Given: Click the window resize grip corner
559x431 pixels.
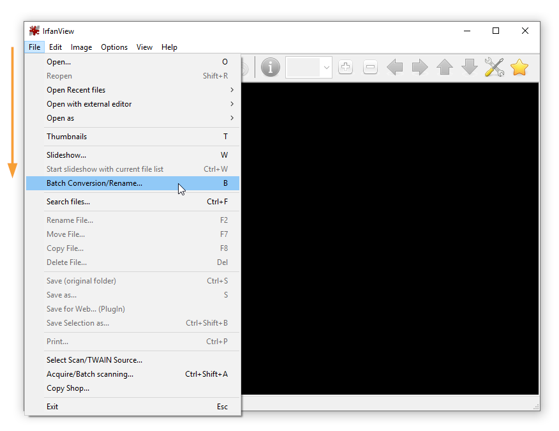Looking at the screenshot, I should 536,407.
